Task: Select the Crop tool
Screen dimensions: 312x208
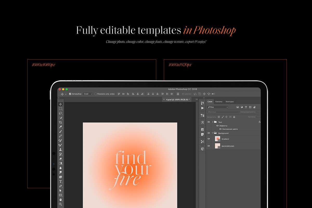Action: coord(61,122)
